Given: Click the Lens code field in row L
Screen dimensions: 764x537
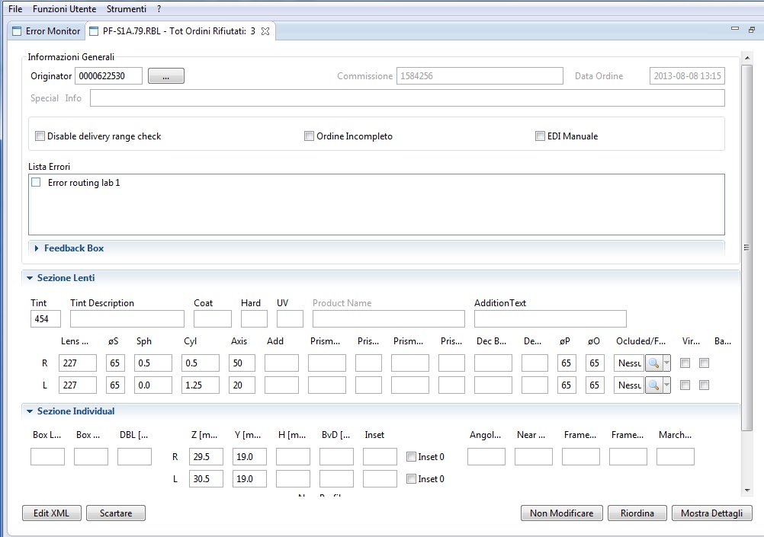Looking at the screenshot, I should [78, 385].
